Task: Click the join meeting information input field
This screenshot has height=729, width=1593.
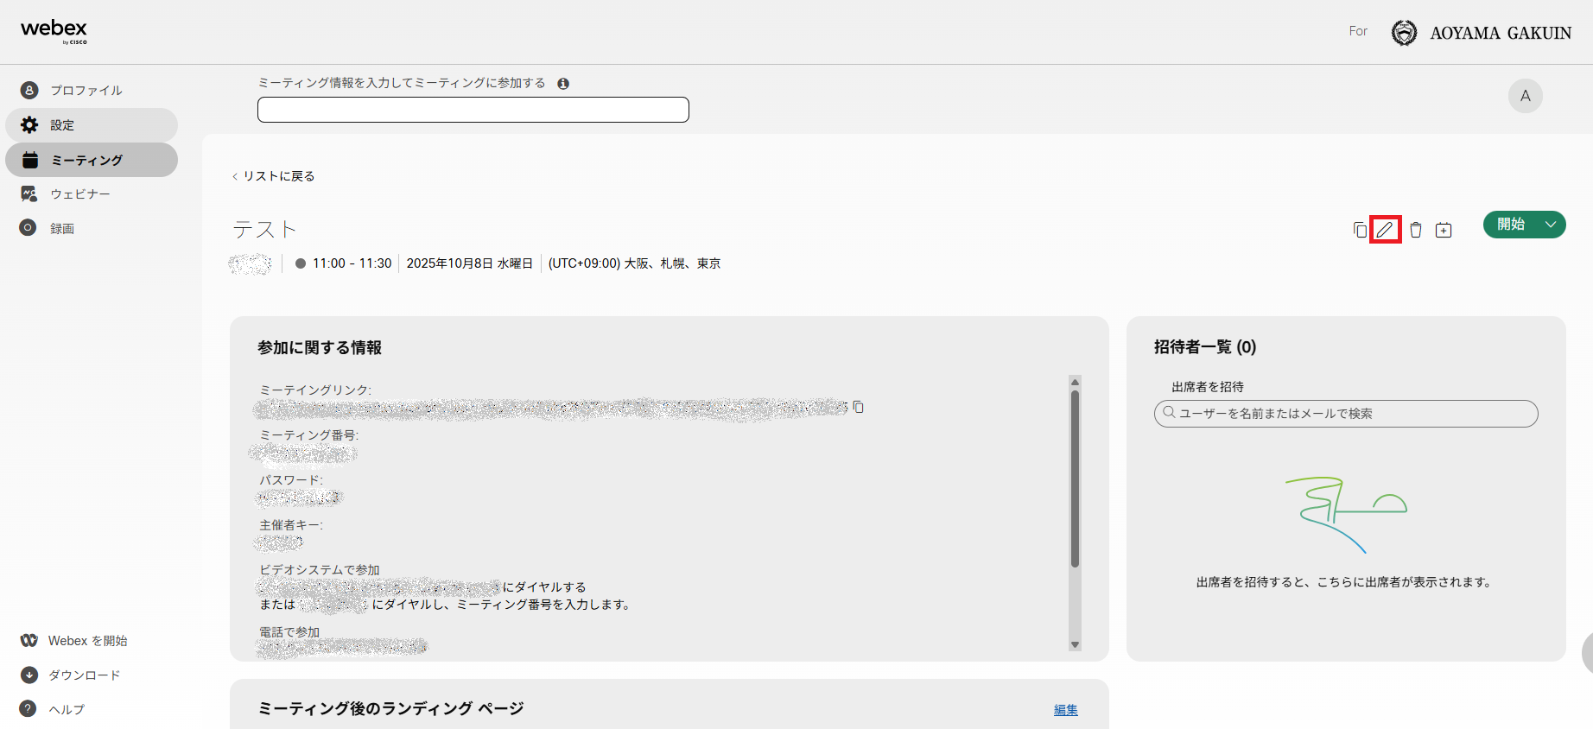Action: (473, 110)
